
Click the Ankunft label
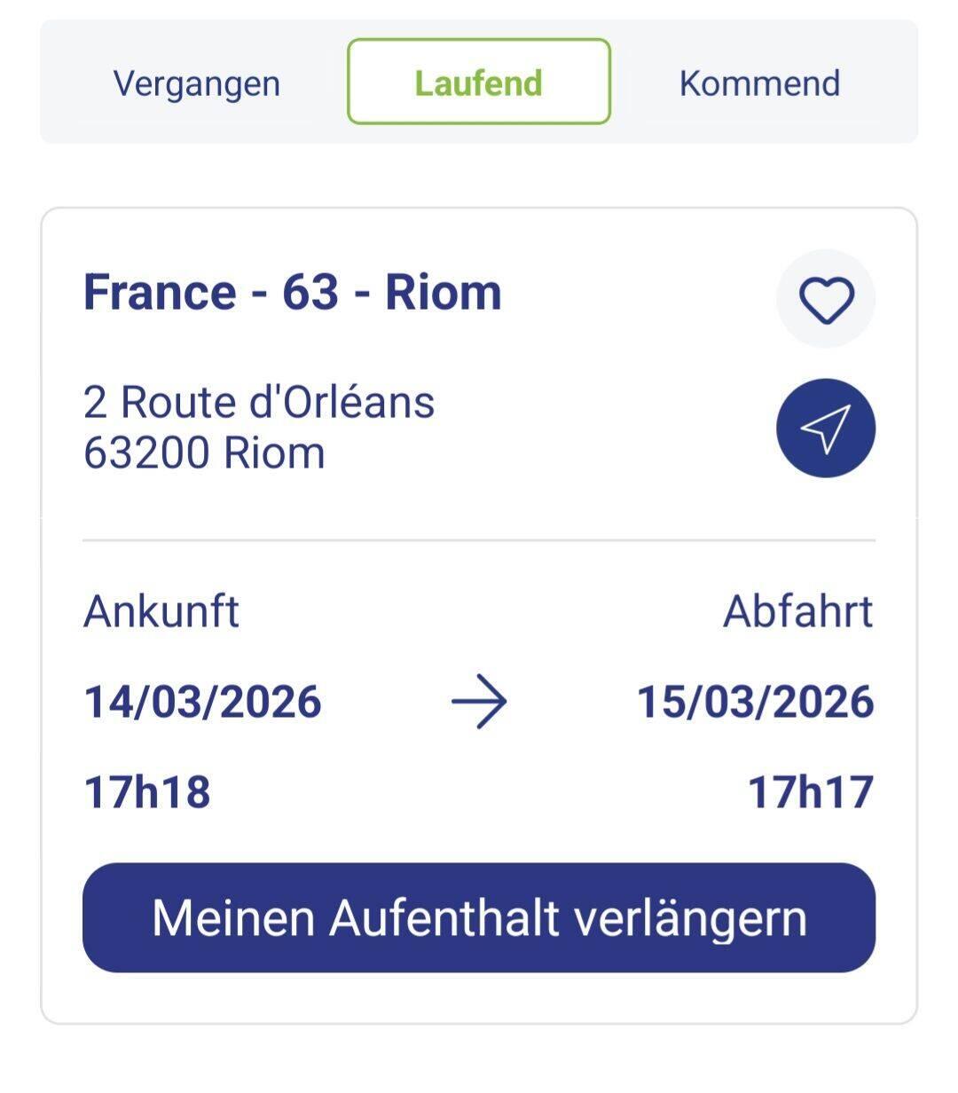[x=161, y=611]
